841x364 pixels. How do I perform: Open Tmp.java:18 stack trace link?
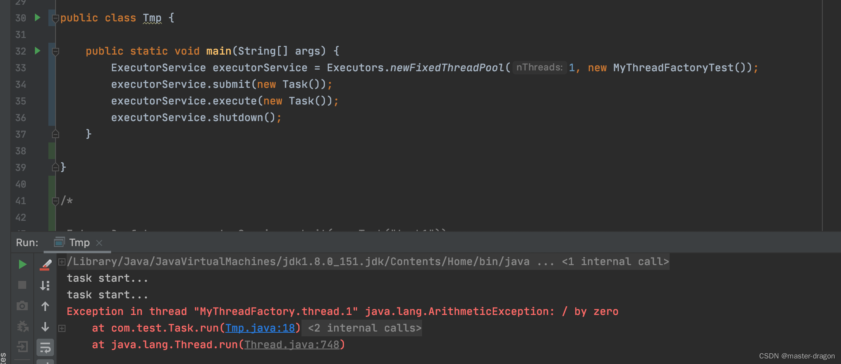(x=260, y=328)
